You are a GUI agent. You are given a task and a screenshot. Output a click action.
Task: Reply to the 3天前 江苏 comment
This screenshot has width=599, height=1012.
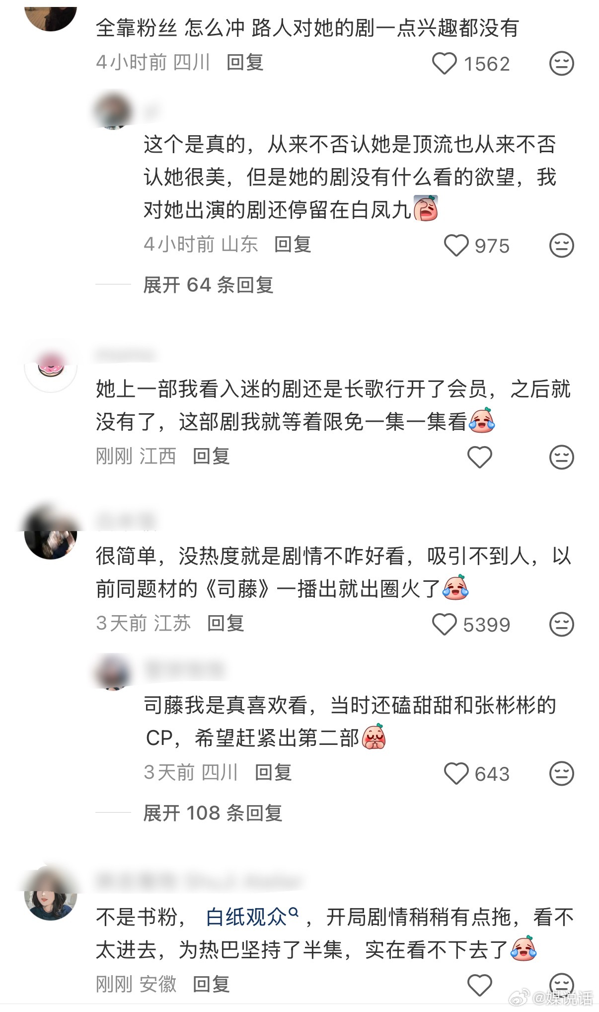(x=225, y=623)
